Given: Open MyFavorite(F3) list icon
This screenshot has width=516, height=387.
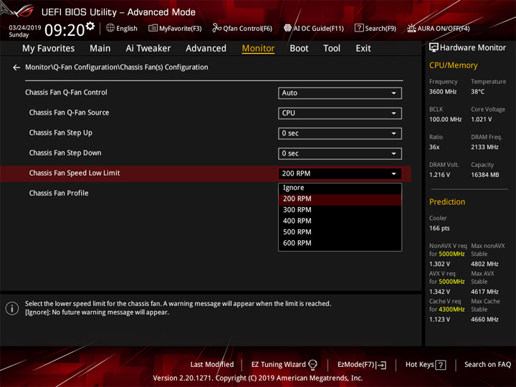Looking at the screenshot, I should (153, 28).
